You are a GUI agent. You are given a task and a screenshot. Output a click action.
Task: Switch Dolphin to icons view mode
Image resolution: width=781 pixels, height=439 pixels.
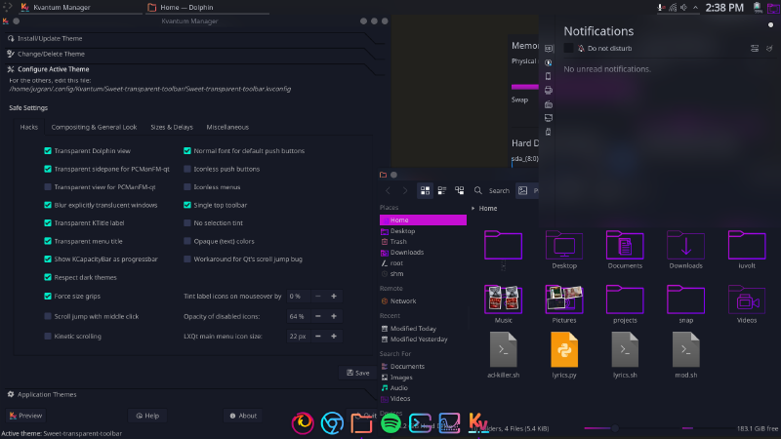pyautogui.click(x=425, y=191)
